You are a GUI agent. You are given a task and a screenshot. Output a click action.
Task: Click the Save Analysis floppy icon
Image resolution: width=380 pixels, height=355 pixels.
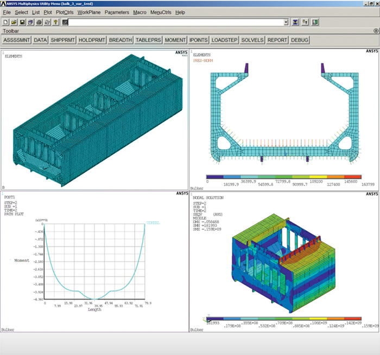point(22,22)
